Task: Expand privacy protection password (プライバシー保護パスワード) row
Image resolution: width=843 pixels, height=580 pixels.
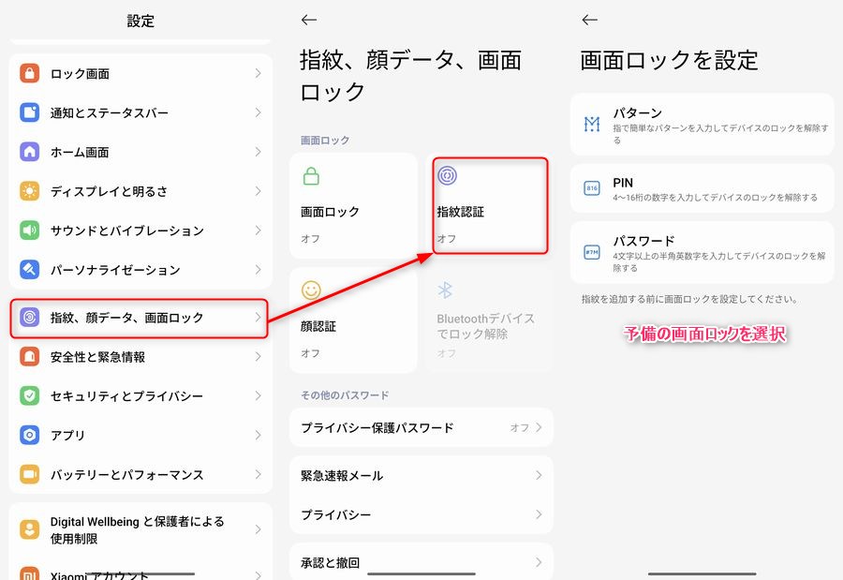Action: (421, 427)
